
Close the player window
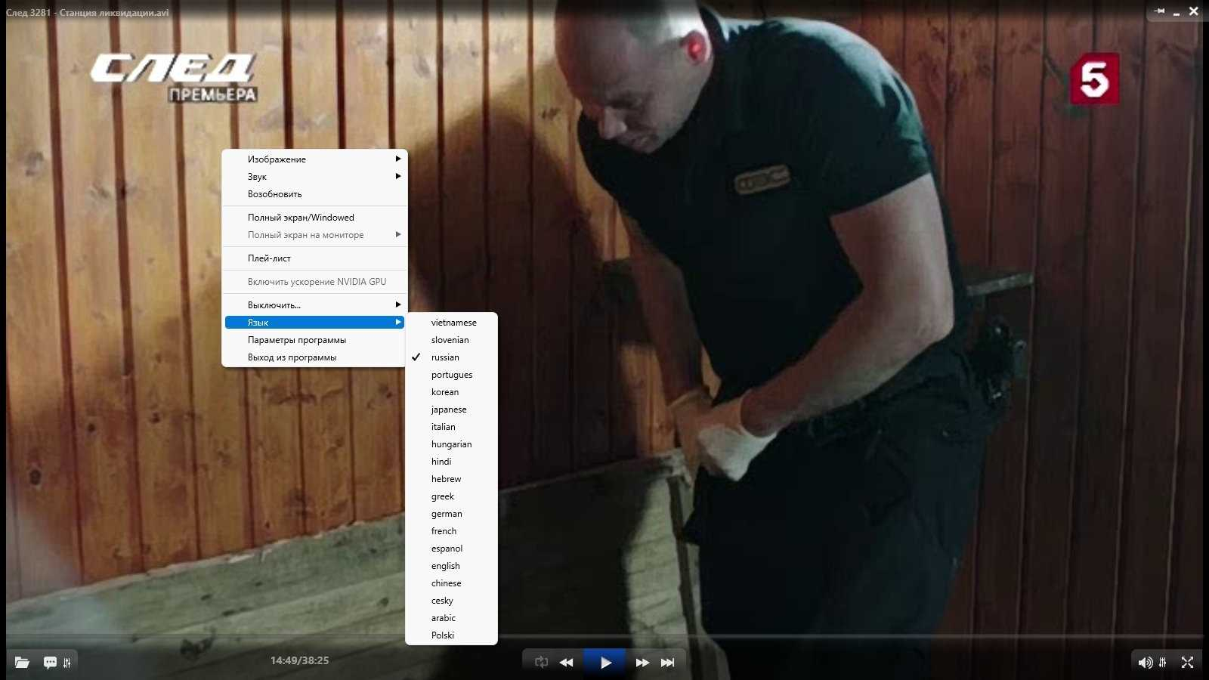point(1194,11)
